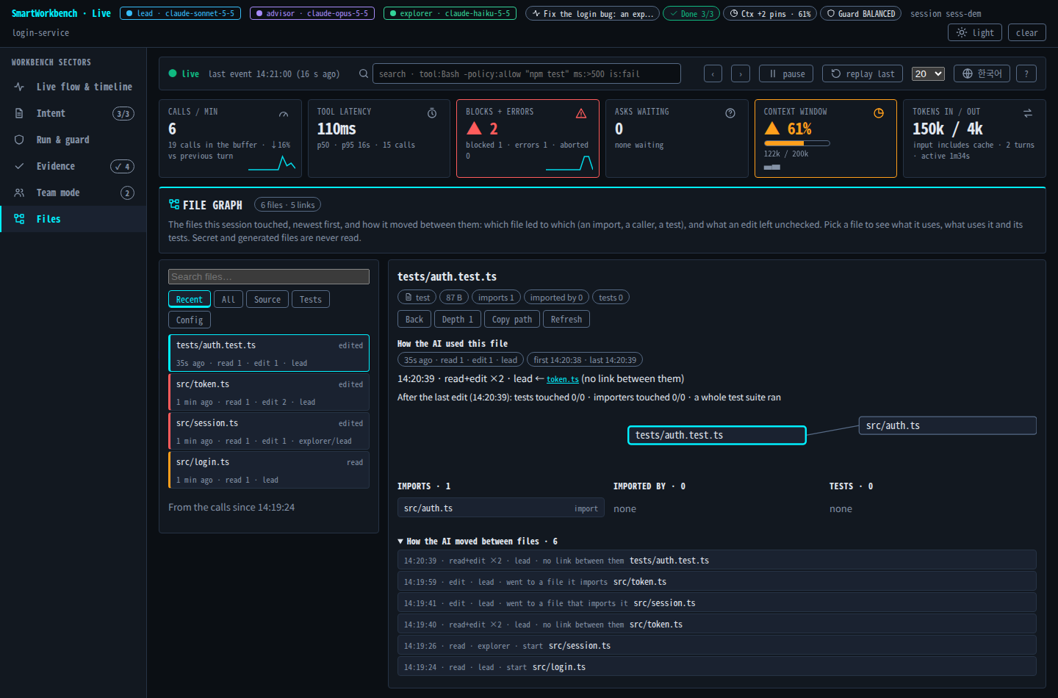Follow the token.ts link
The height and width of the screenshot is (698, 1058).
click(x=563, y=379)
